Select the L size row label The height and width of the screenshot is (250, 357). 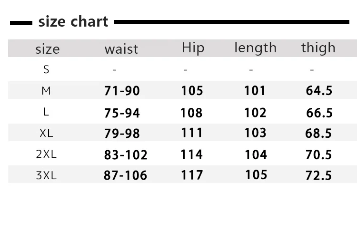[x=46, y=112]
